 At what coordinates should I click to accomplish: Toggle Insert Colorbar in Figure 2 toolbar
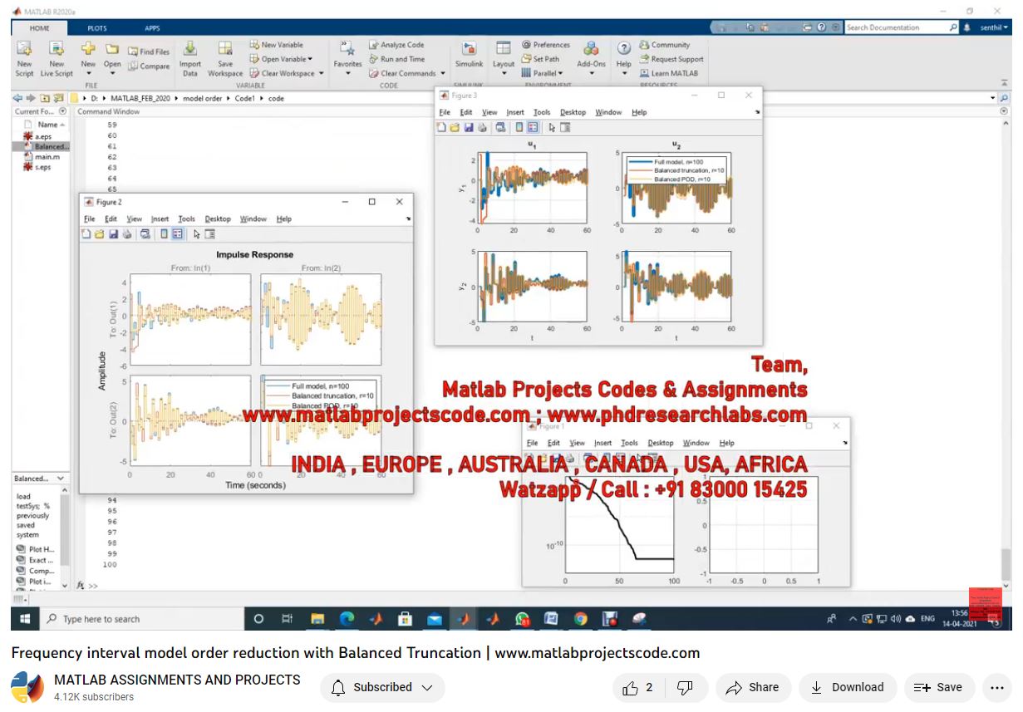tap(165, 234)
